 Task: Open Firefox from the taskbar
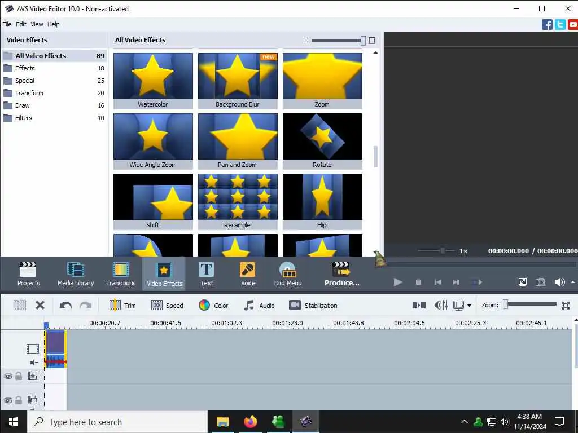[250, 422]
